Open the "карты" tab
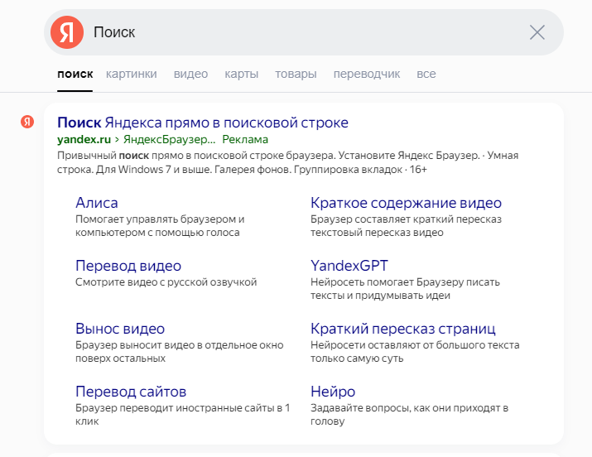This screenshot has height=457, width=592. (x=241, y=74)
